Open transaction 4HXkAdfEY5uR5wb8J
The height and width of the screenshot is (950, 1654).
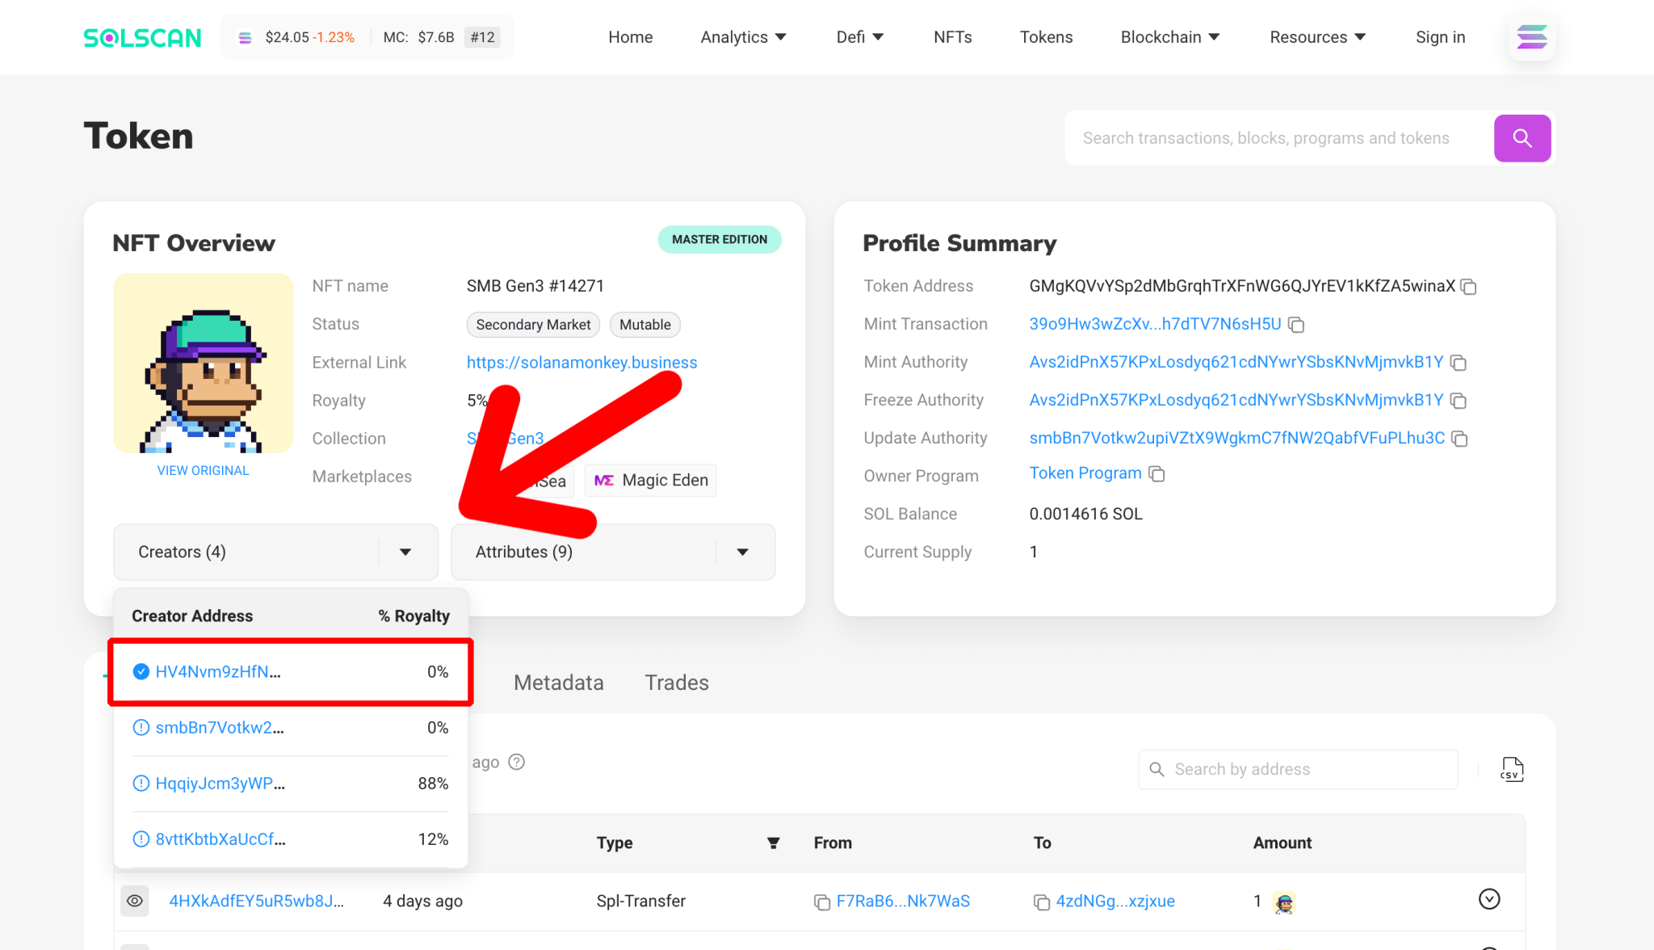256,902
